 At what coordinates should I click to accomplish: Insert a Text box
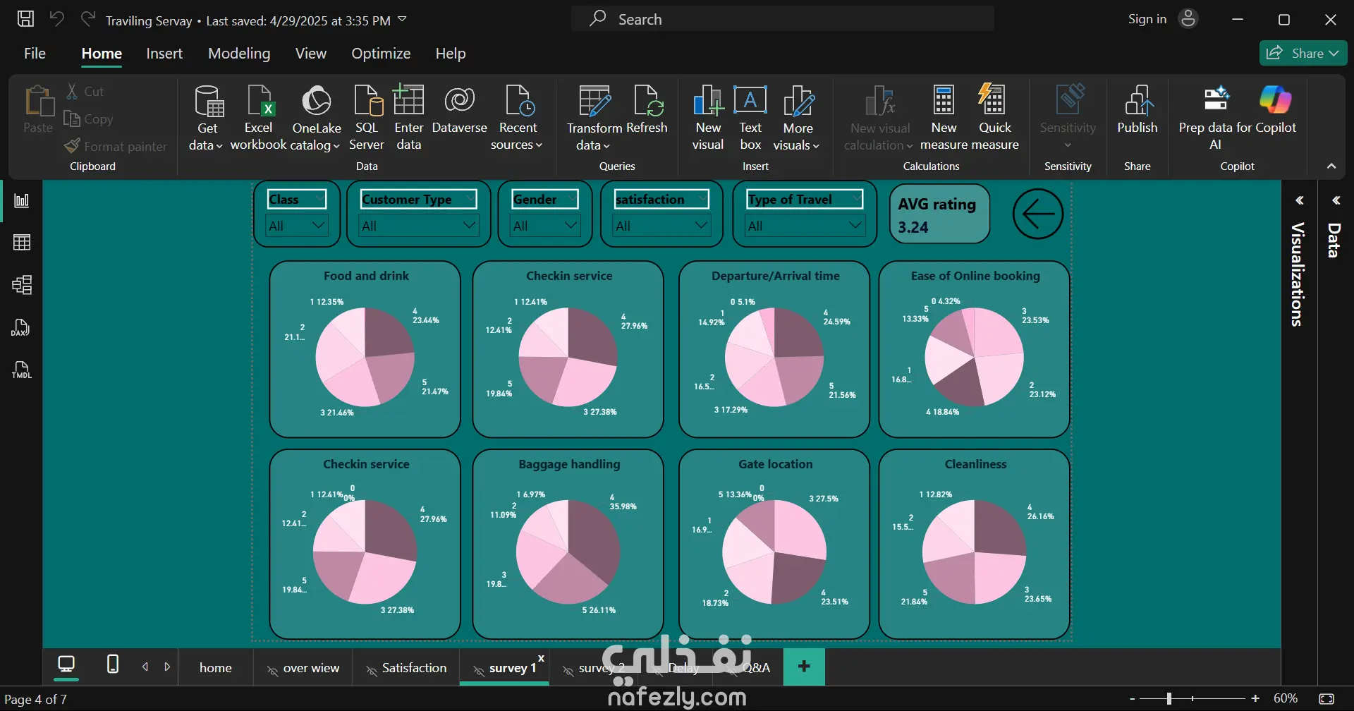[750, 117]
